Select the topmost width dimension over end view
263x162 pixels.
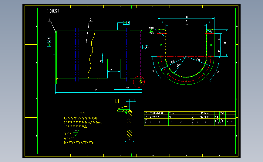pyautogui.click(x=186, y=18)
